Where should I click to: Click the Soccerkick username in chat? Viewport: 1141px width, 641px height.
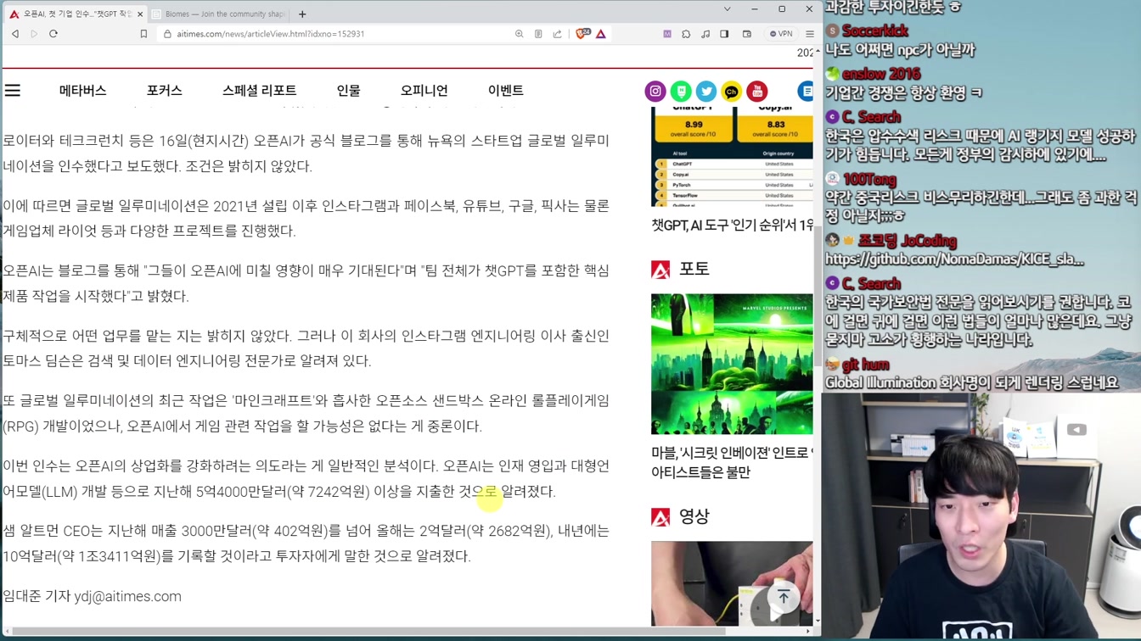875,31
